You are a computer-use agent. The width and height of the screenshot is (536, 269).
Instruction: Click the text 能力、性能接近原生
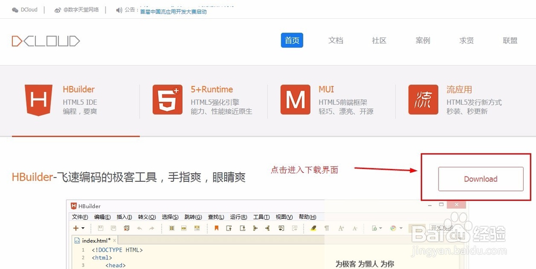[x=221, y=111]
